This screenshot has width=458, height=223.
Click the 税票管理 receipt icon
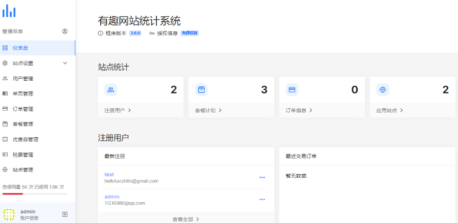pyautogui.click(x=5, y=154)
